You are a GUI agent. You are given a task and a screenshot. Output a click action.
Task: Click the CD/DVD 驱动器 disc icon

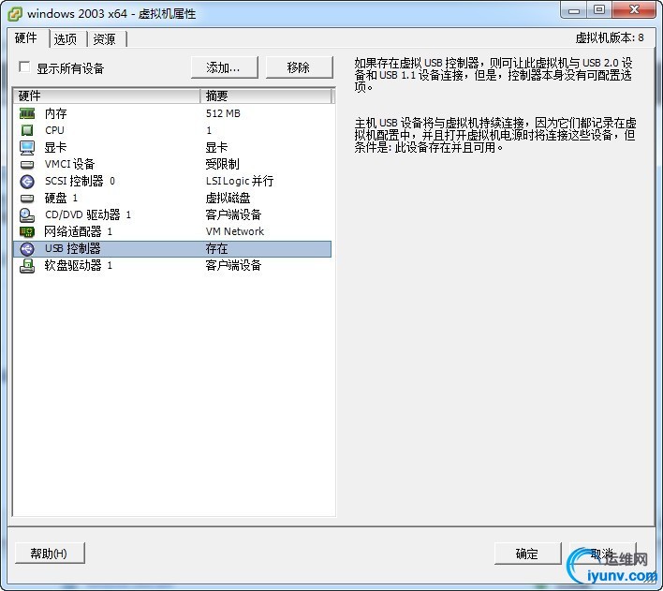(x=27, y=214)
